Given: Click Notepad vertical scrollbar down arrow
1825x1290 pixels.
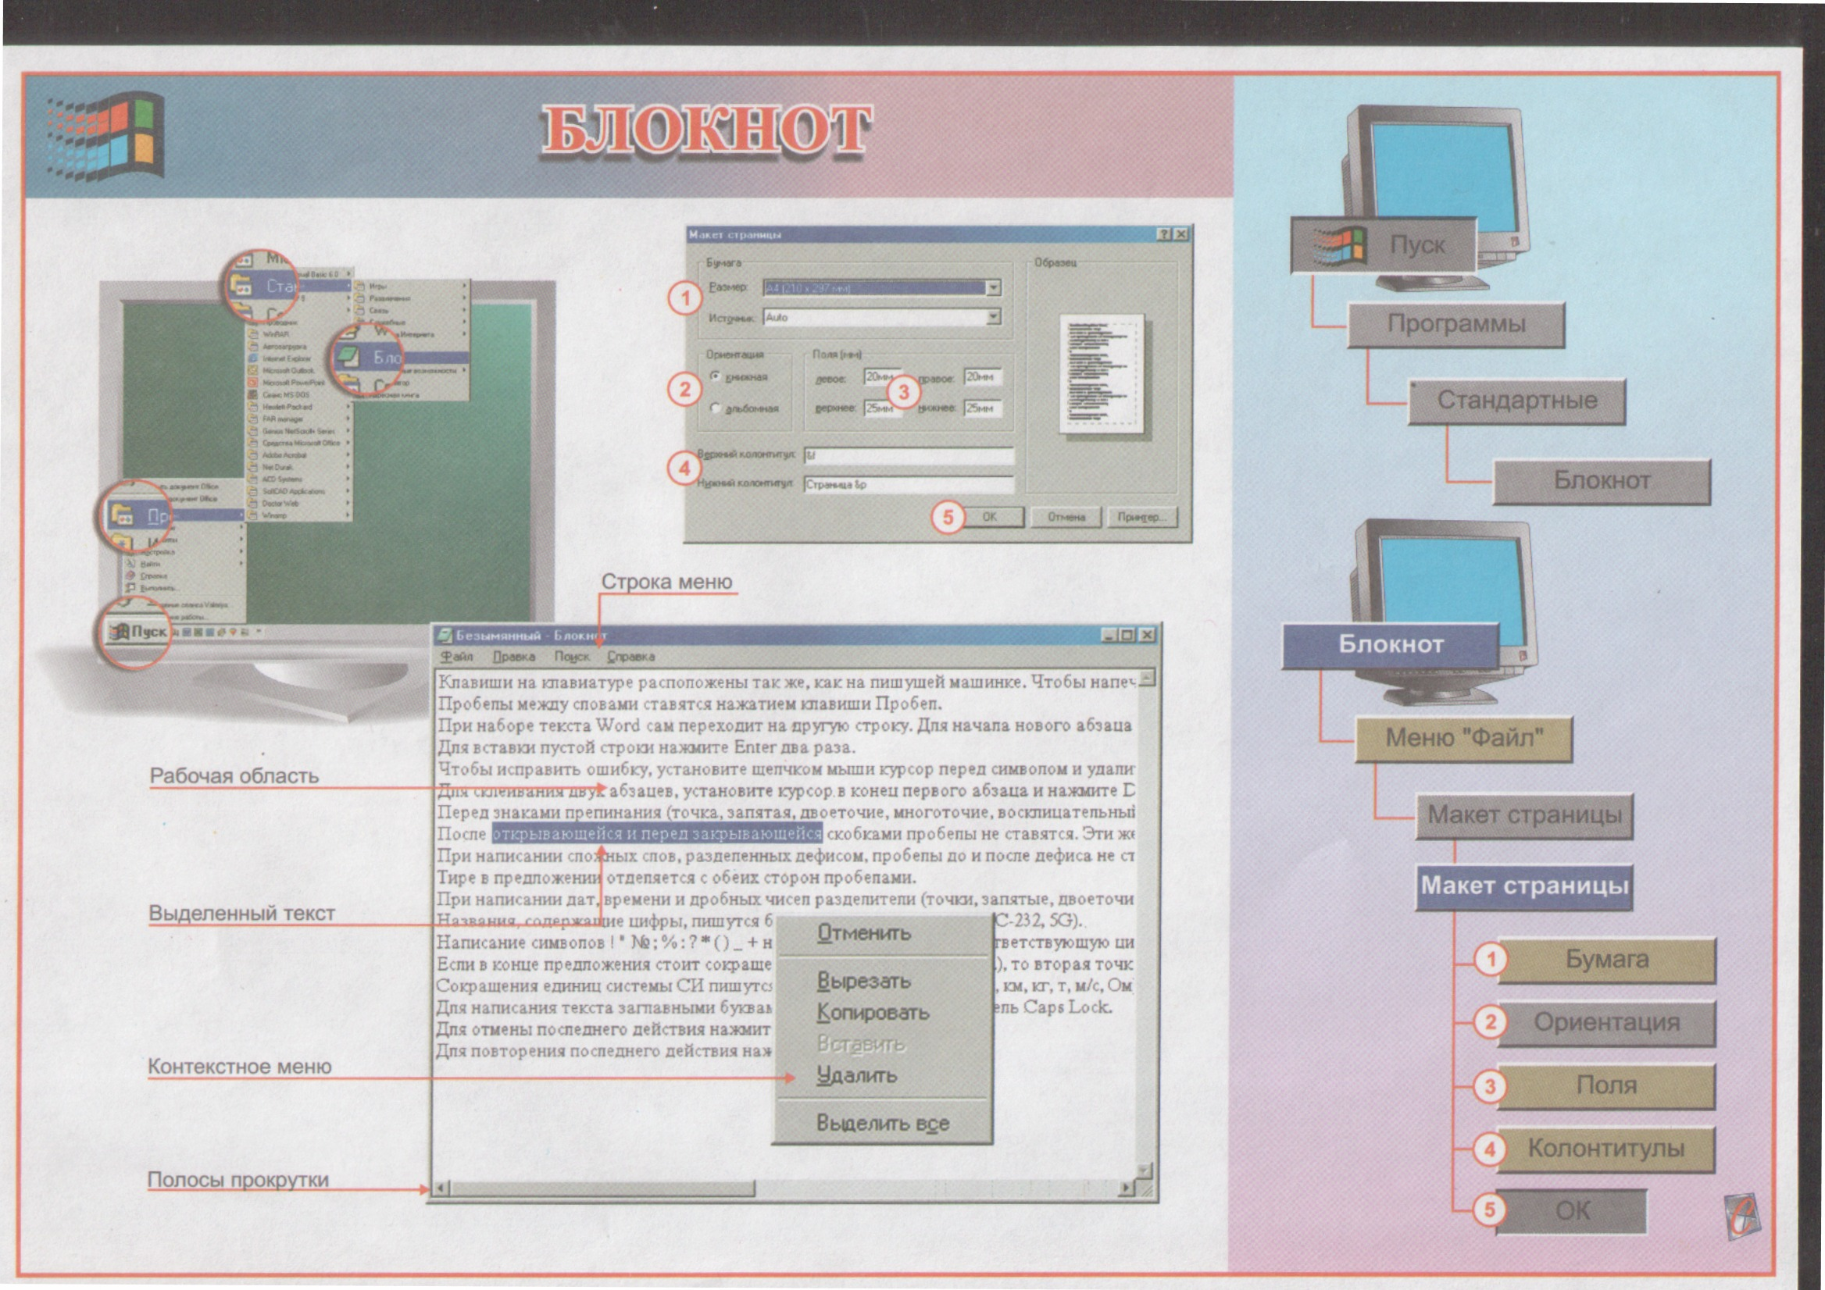Looking at the screenshot, I should click(x=1144, y=1171).
